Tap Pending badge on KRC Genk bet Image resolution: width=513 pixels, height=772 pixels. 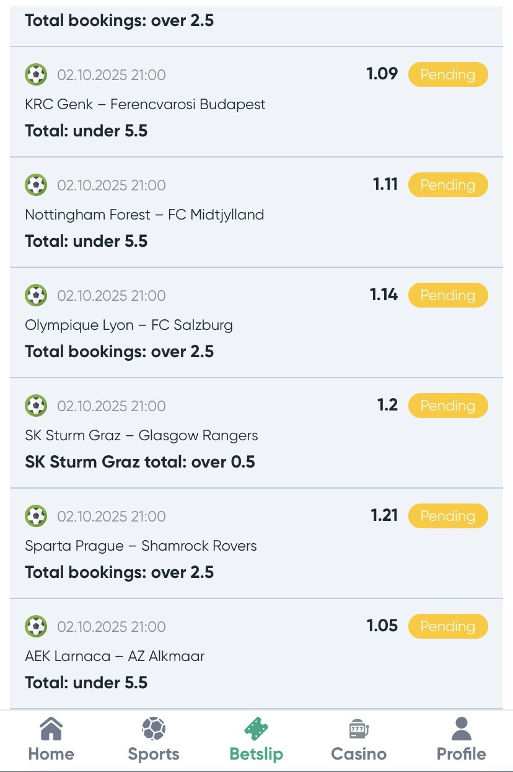[447, 75]
